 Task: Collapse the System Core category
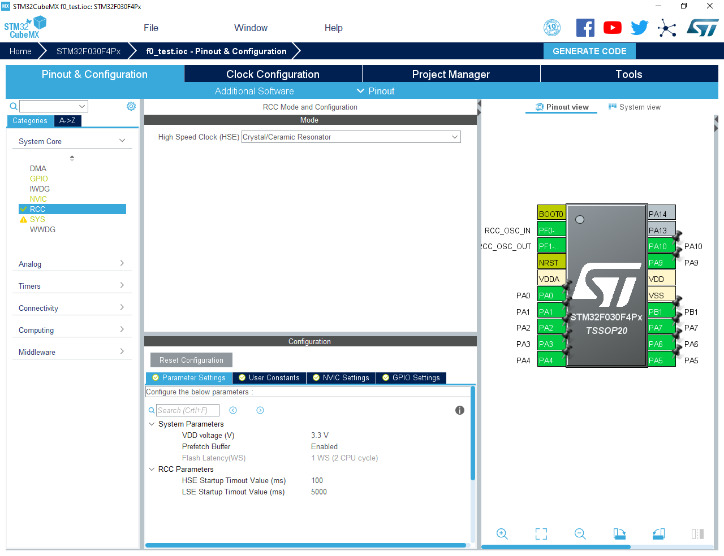[122, 141]
